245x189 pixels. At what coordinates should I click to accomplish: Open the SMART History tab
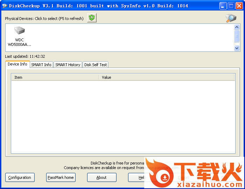68,65
